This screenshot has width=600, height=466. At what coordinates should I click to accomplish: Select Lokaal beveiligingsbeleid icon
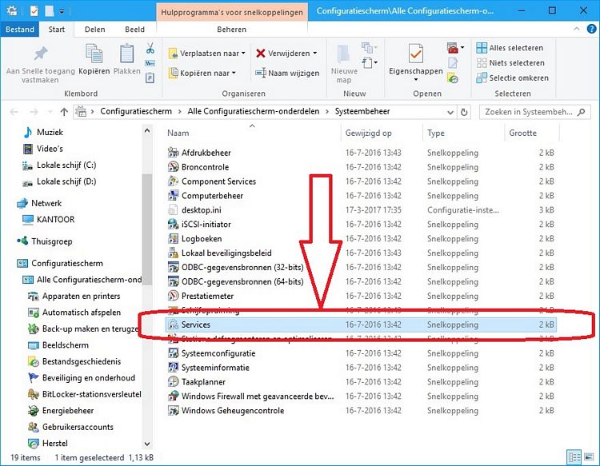tap(173, 253)
